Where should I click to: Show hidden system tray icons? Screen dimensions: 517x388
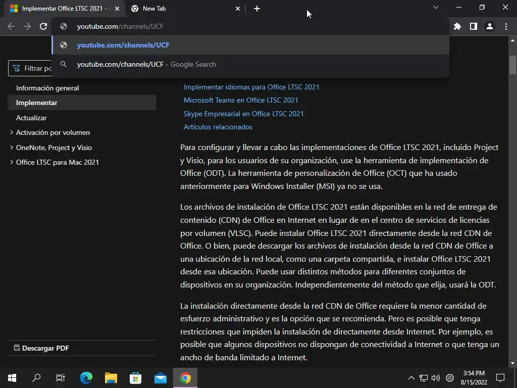coord(411,378)
